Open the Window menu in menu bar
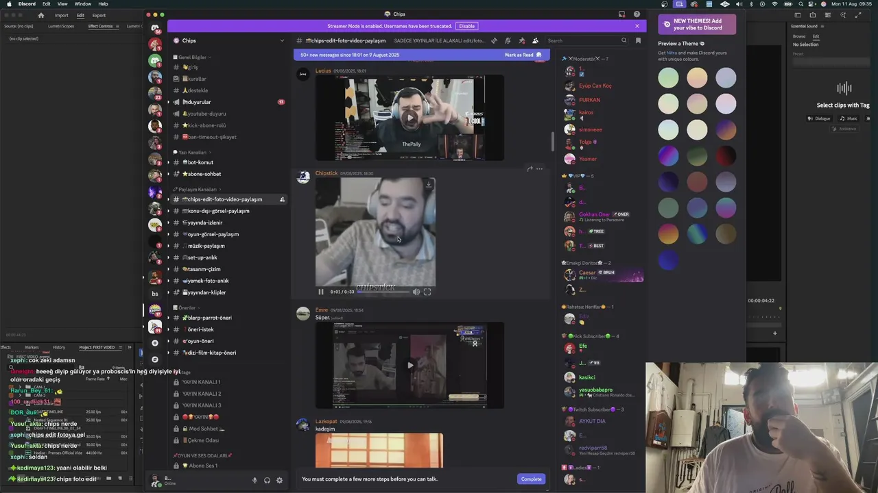Viewport: 878px width, 493px height. coord(83,4)
